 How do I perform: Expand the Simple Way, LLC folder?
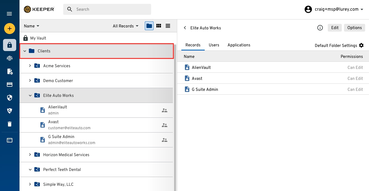point(30,184)
